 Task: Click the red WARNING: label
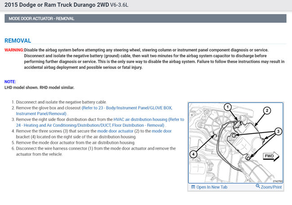14,50
